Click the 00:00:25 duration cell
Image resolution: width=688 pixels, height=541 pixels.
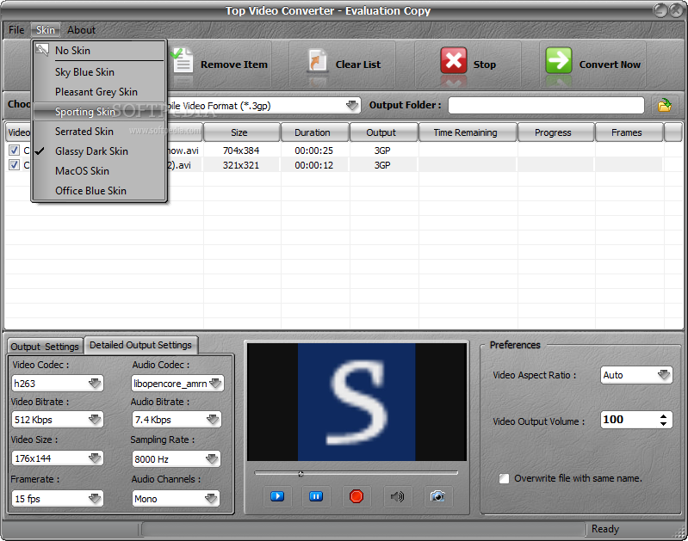click(313, 151)
